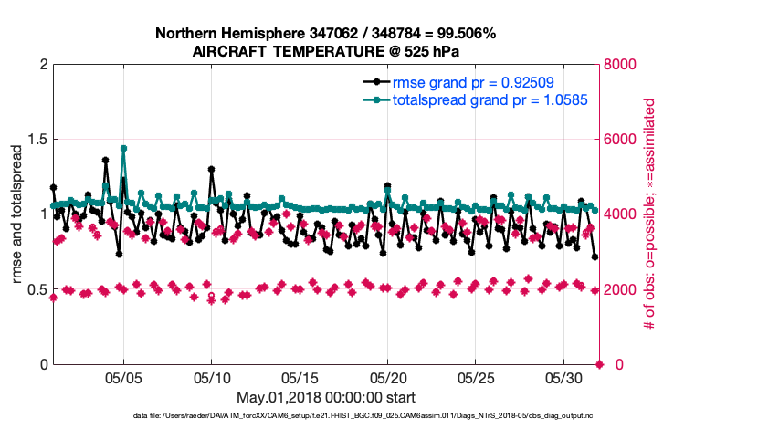
Task: Click the teal totalspread legend line marker
Action: [x=375, y=99]
